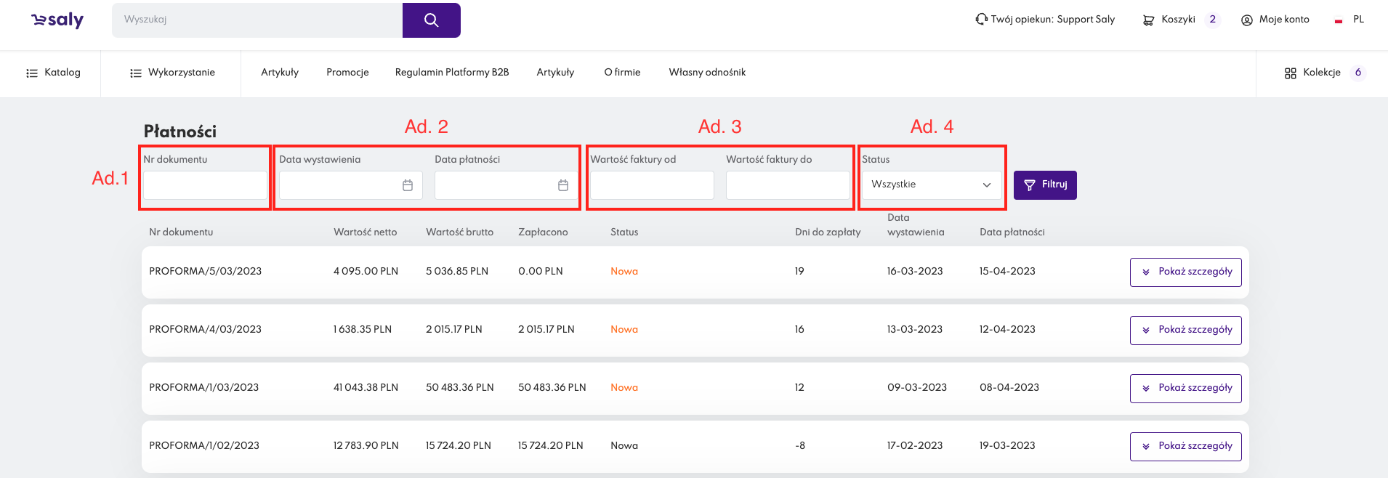Click the Koszyki cart icon
Image resolution: width=1388 pixels, height=478 pixels.
point(1148,20)
